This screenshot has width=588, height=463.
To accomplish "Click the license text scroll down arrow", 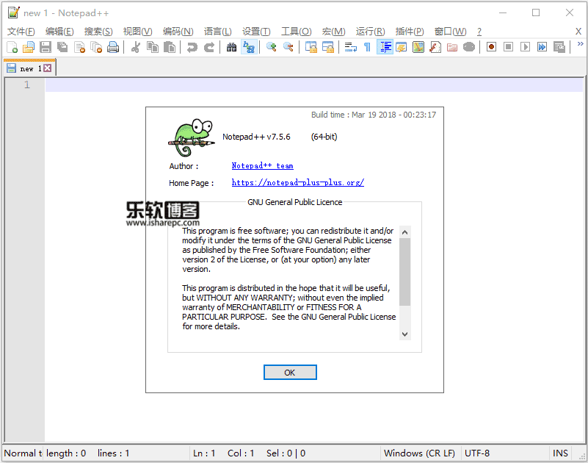I will [x=404, y=334].
